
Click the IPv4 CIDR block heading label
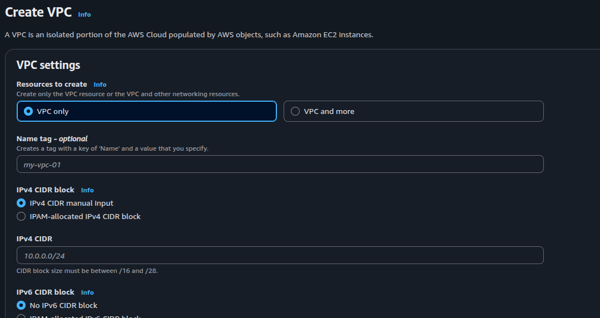point(46,190)
